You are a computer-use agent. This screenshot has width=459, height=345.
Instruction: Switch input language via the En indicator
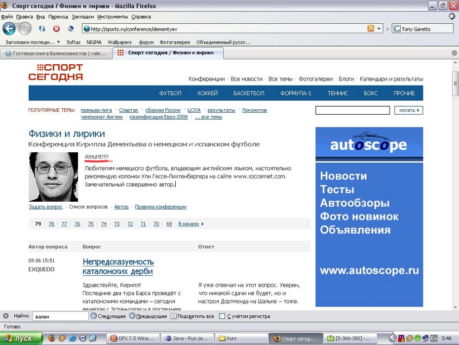tap(434, 338)
